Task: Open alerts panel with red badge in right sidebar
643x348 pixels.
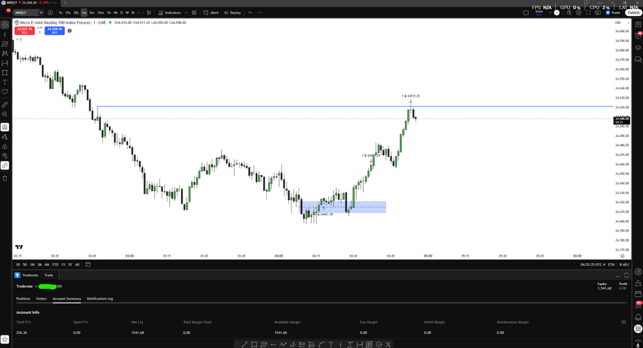Action: (x=638, y=36)
